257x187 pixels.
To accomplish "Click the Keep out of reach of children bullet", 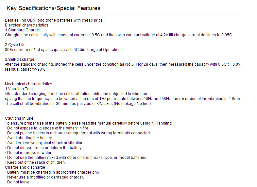I will pos(35,162).
